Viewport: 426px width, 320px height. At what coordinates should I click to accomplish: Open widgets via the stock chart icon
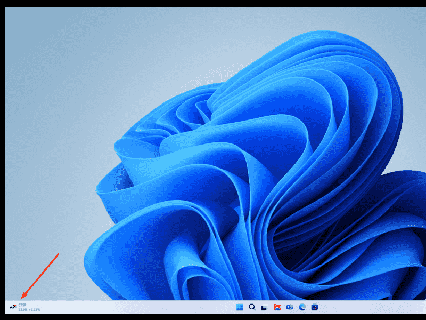coord(13,307)
